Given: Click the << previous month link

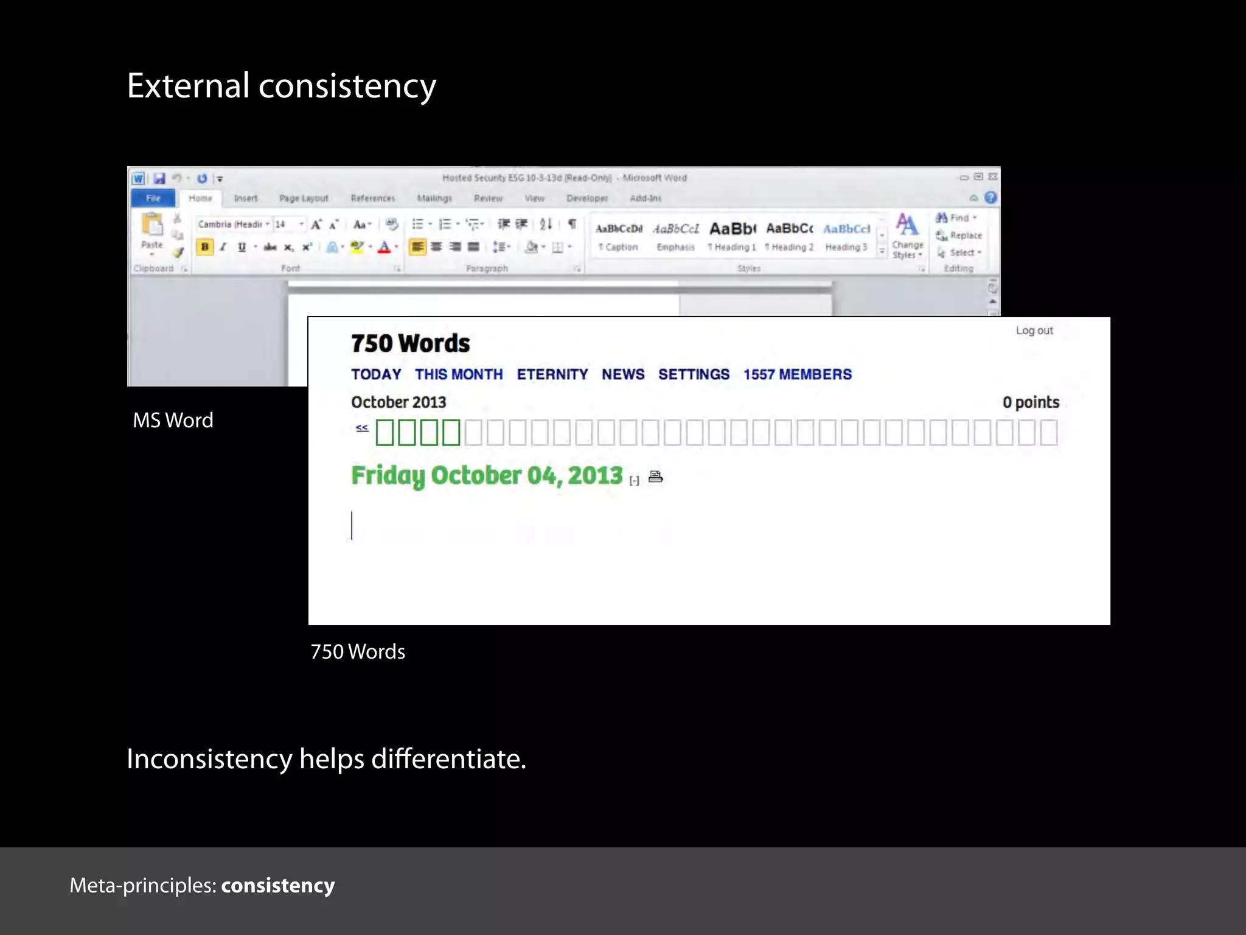Looking at the screenshot, I should point(362,428).
